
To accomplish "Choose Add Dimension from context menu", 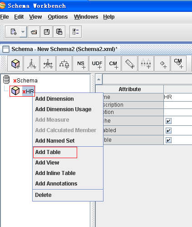I will tap(68, 99).
